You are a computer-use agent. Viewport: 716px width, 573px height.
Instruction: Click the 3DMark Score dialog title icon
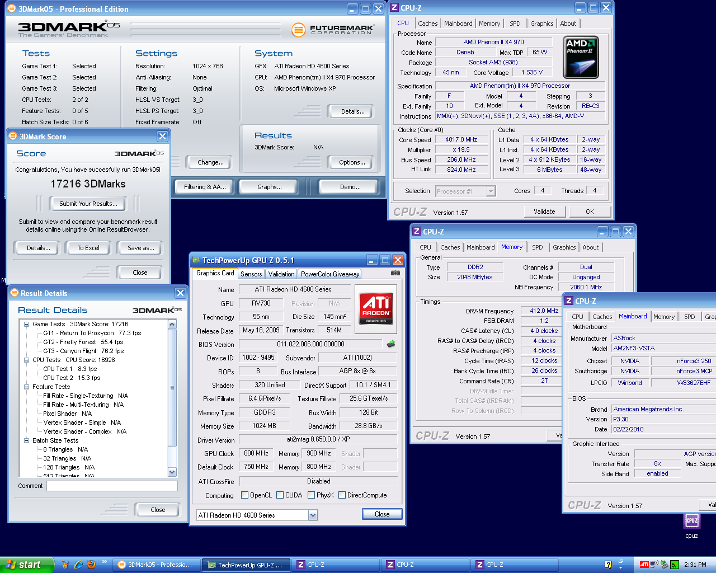pos(13,137)
